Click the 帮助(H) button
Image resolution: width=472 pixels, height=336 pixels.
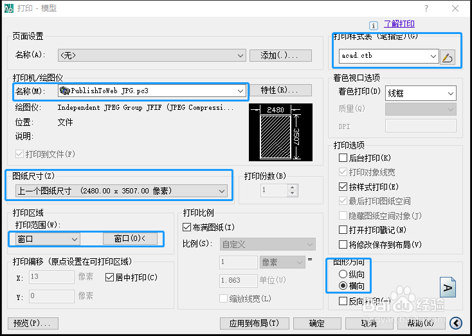coord(421,323)
